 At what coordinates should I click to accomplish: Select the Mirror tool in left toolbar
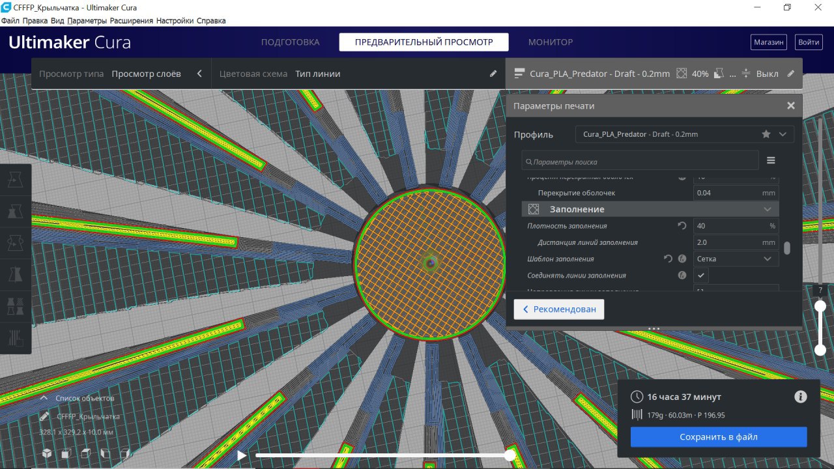coord(16,274)
